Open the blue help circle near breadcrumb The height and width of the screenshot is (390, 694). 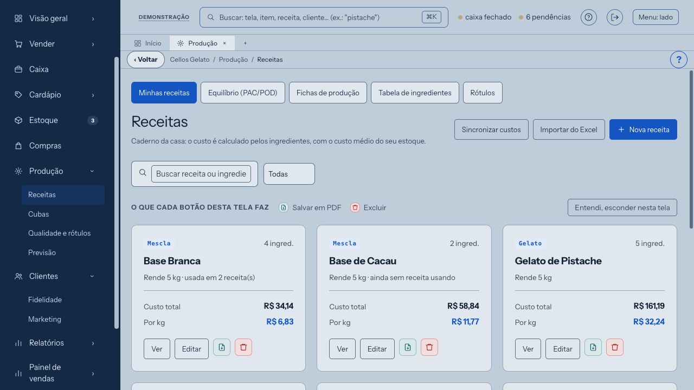[679, 60]
